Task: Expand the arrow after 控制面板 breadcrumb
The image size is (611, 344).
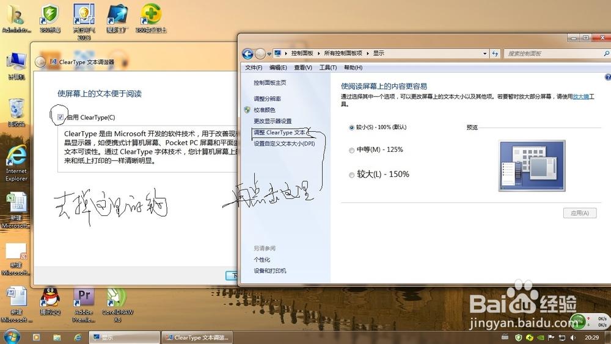Action: (318, 53)
